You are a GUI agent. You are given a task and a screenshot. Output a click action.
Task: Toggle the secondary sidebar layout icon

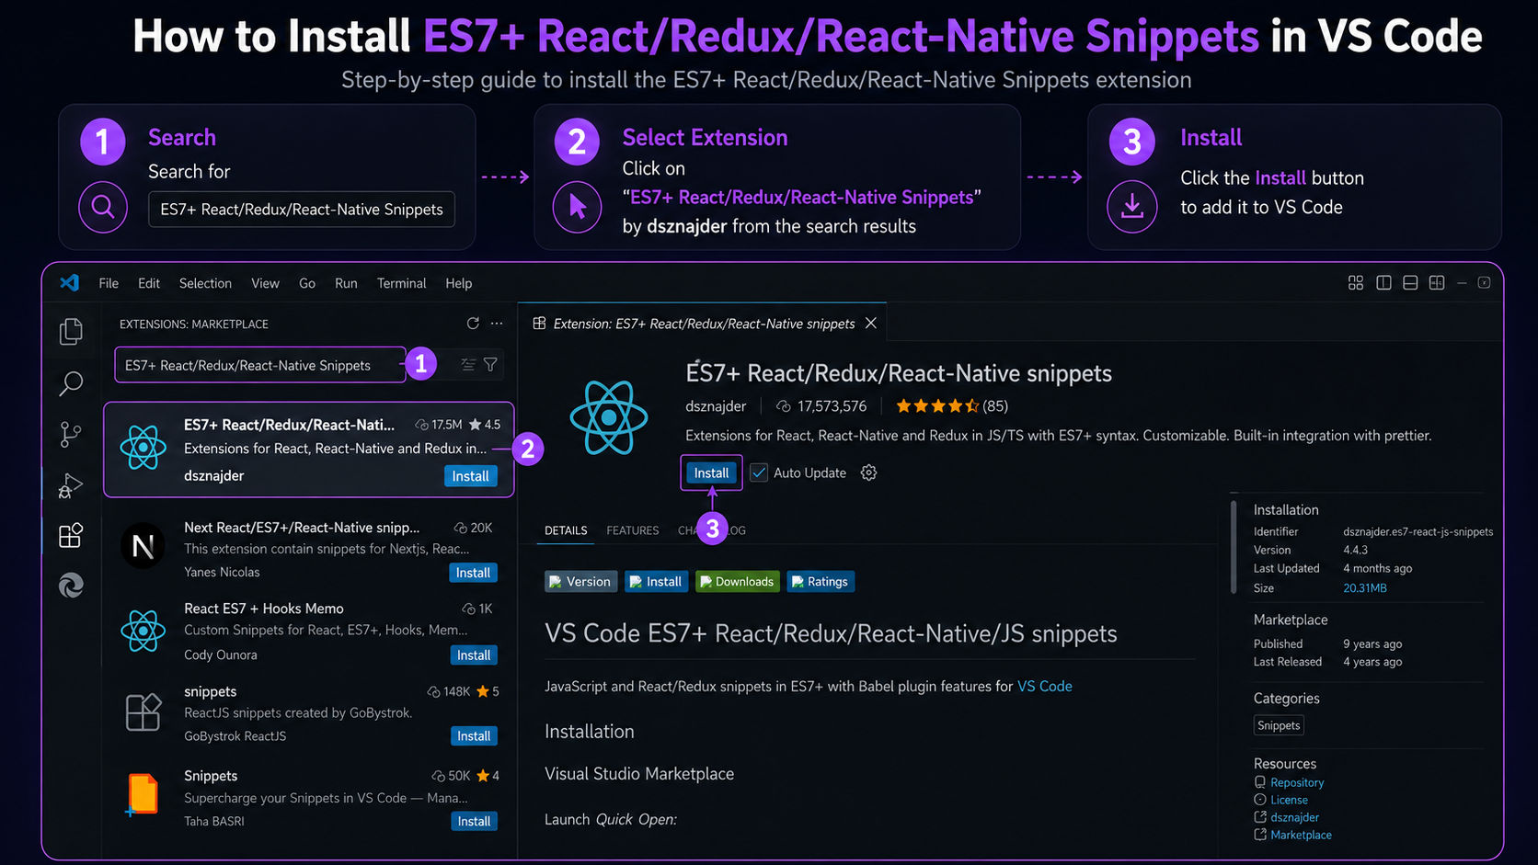pos(1437,283)
